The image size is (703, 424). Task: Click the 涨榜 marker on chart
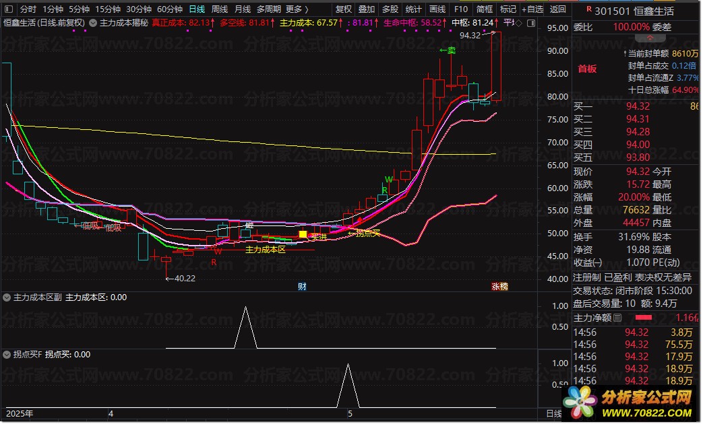(499, 287)
